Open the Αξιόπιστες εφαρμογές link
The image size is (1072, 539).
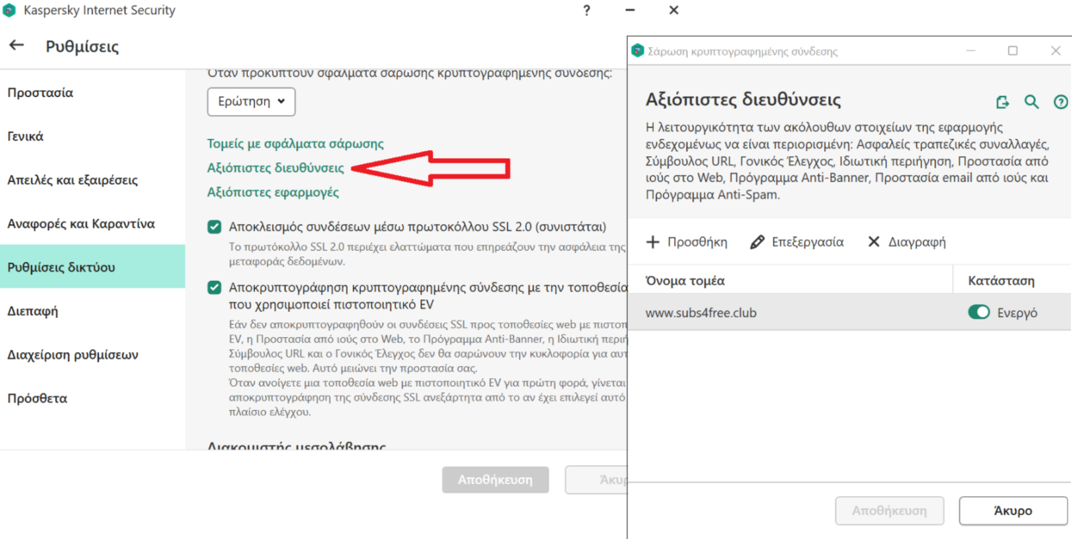[273, 192]
